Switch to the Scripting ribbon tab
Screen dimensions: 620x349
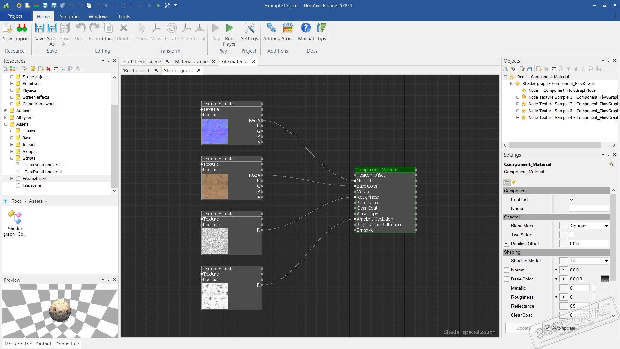(x=69, y=16)
